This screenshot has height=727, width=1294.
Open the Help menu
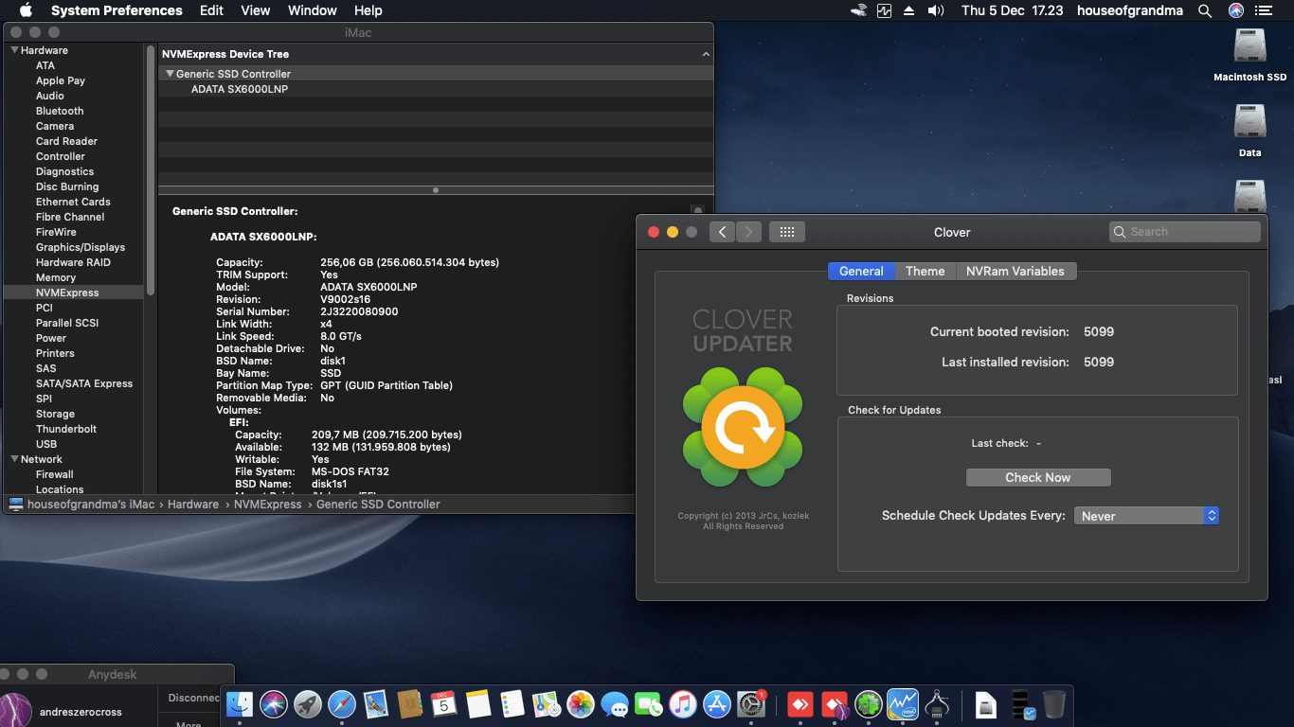(368, 10)
